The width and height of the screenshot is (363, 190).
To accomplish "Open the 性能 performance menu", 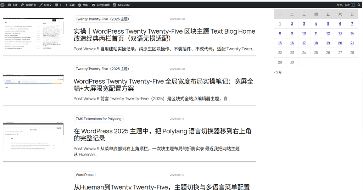I will [x=83, y=5].
